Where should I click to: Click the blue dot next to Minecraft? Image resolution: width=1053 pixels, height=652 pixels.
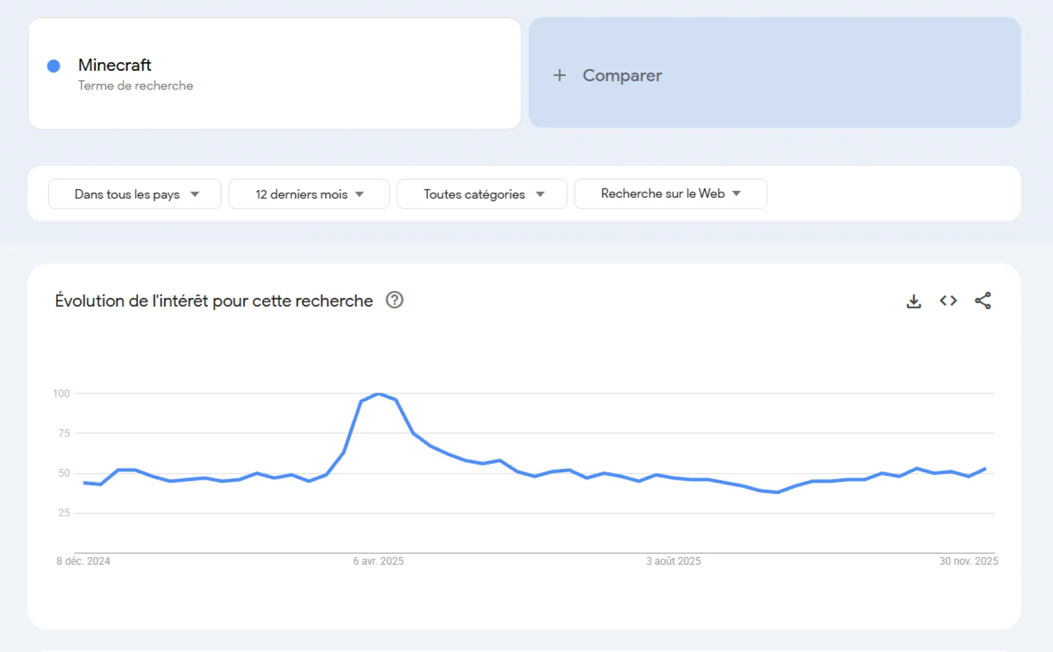pyautogui.click(x=54, y=66)
